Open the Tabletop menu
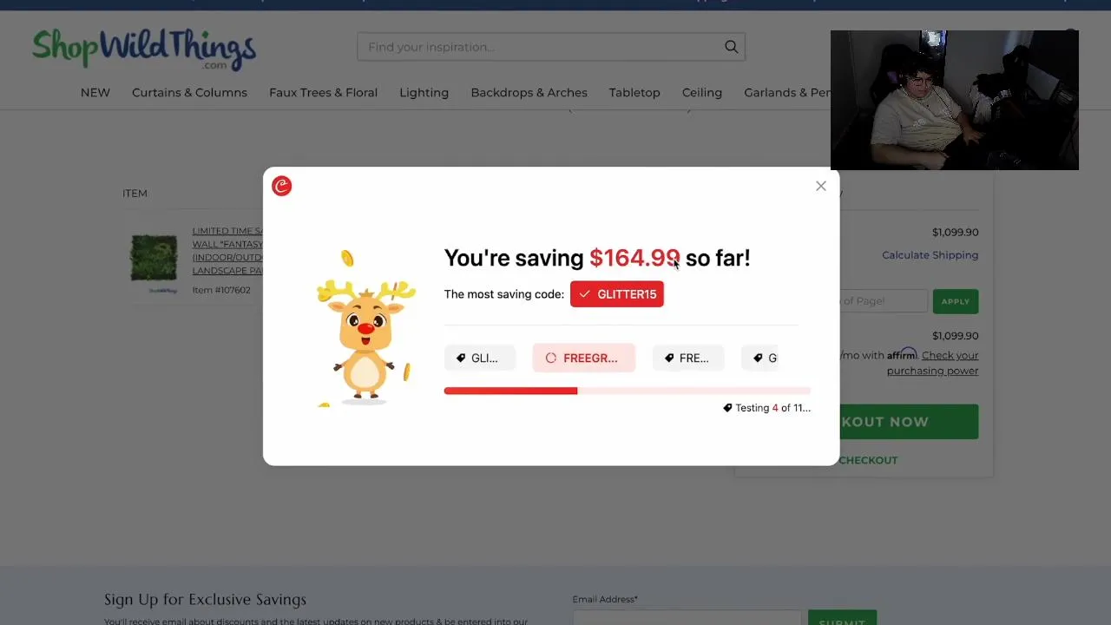Image resolution: width=1111 pixels, height=625 pixels. [634, 93]
